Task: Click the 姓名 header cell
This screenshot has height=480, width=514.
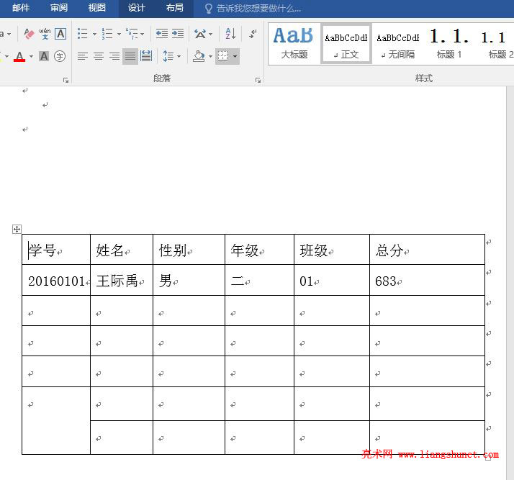Action: (122, 249)
